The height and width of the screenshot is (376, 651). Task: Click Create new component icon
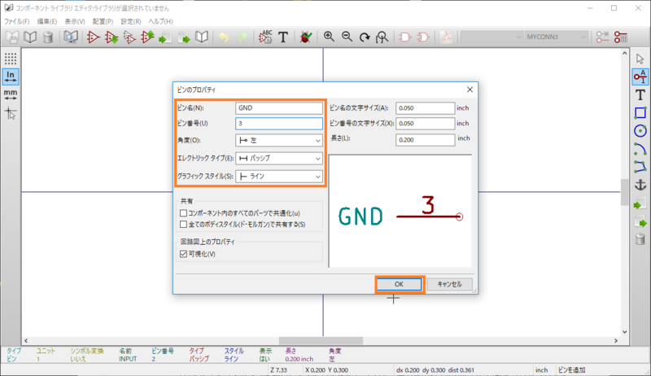[x=93, y=37]
